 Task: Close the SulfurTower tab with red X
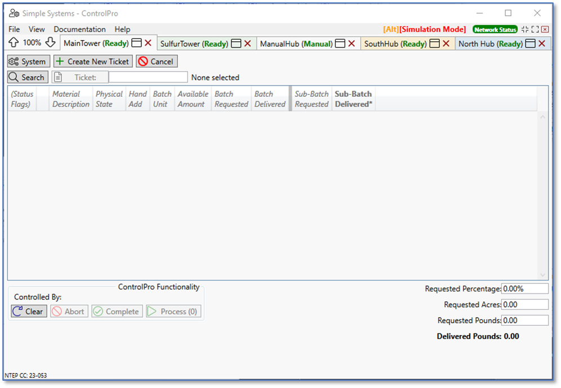click(247, 43)
